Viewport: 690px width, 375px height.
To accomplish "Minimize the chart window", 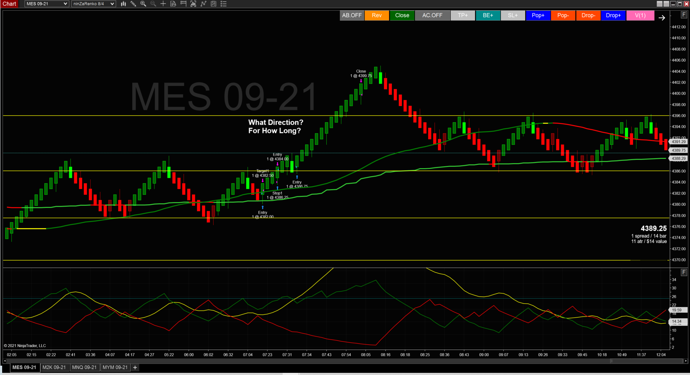I will 673,4.
